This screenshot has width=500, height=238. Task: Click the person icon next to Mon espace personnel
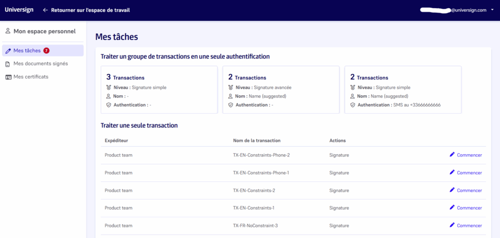tap(8, 32)
